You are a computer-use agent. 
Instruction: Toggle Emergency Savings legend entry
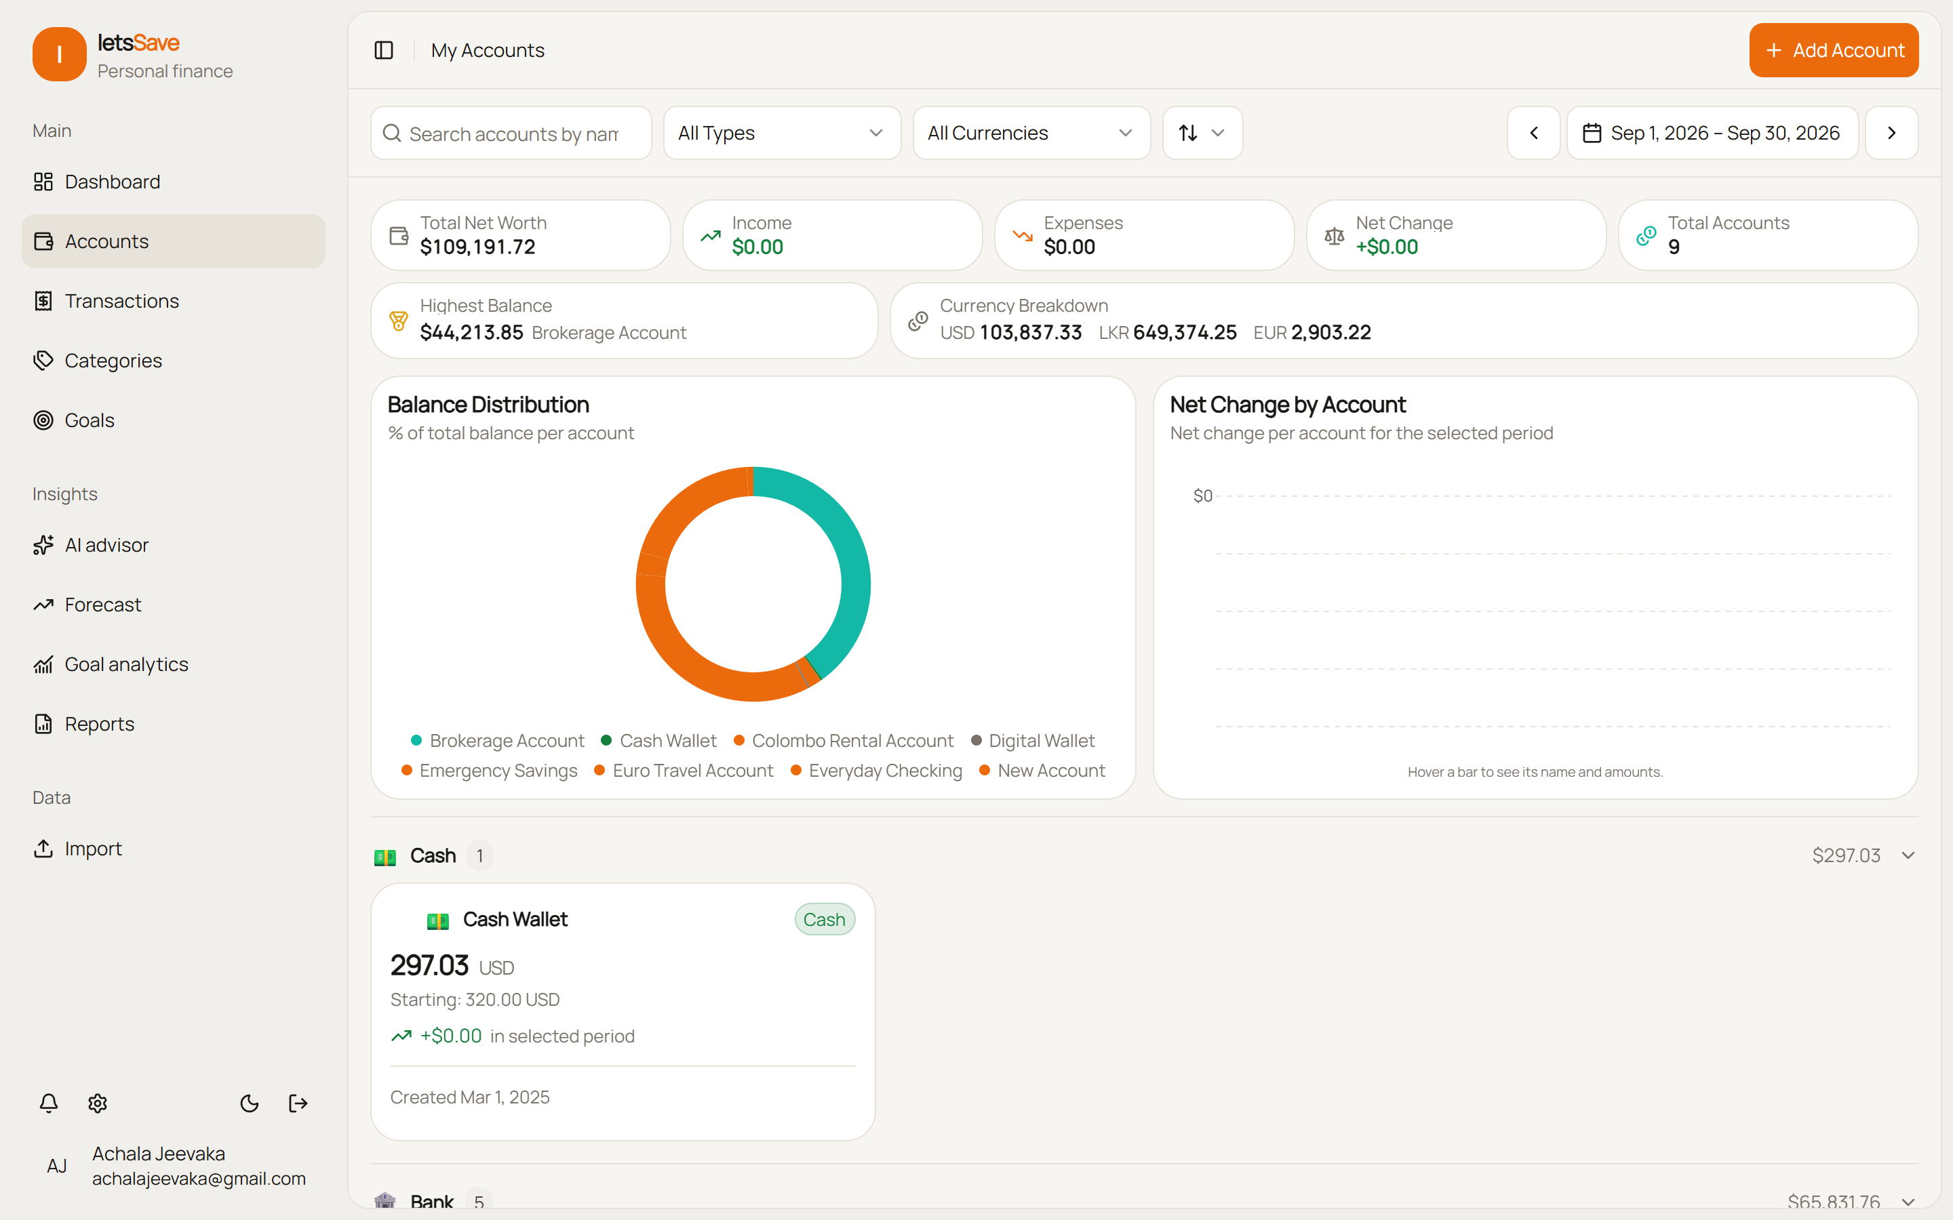pos(489,771)
